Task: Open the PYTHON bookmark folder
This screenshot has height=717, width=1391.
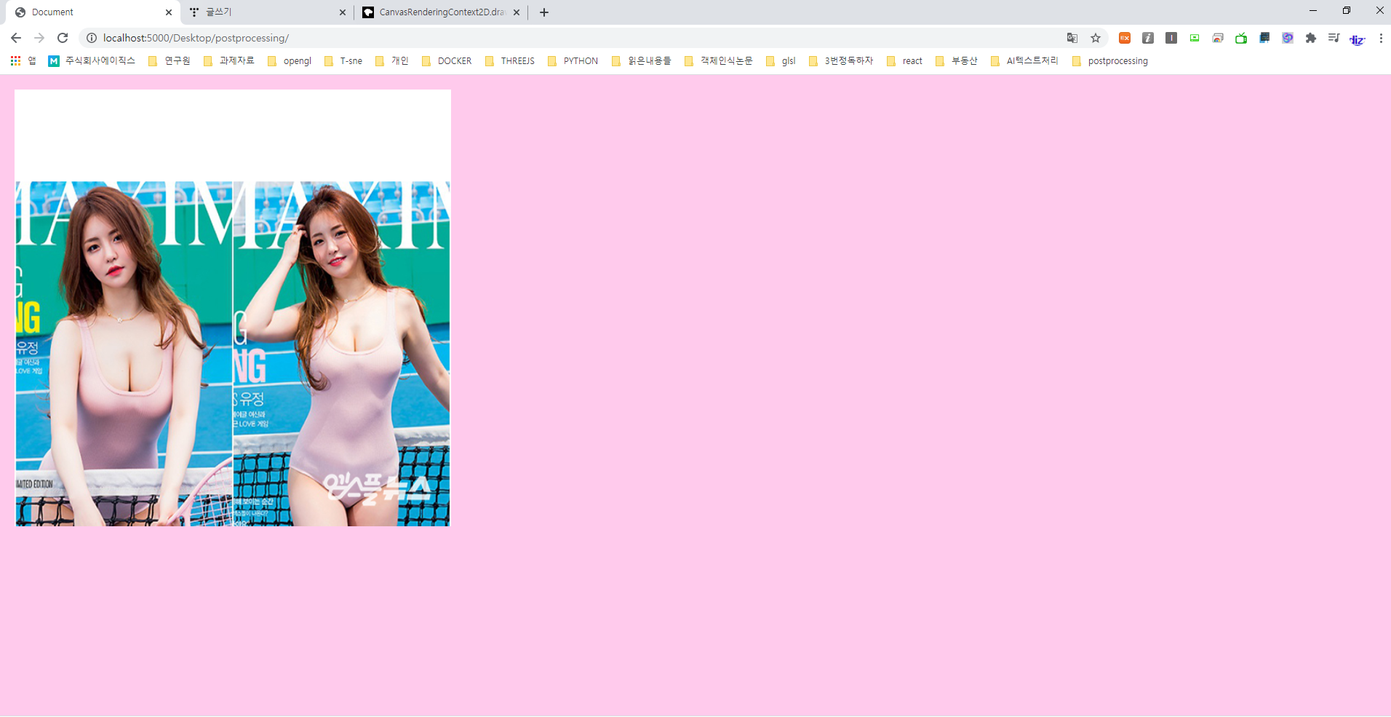Action: (573, 61)
